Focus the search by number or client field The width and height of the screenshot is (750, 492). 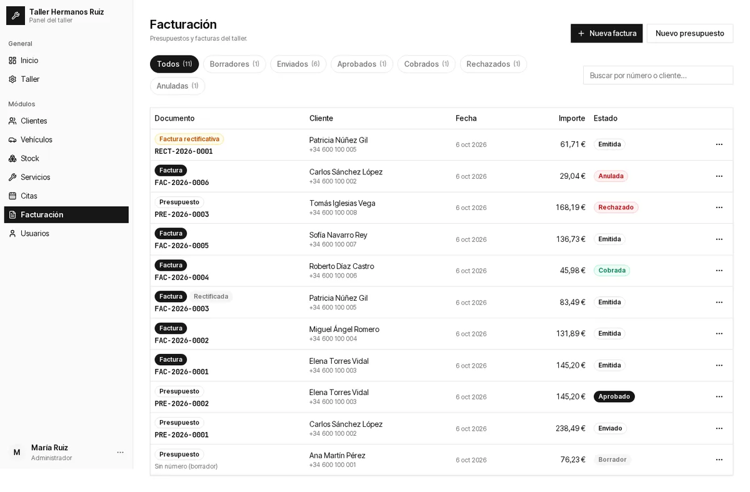(x=658, y=76)
